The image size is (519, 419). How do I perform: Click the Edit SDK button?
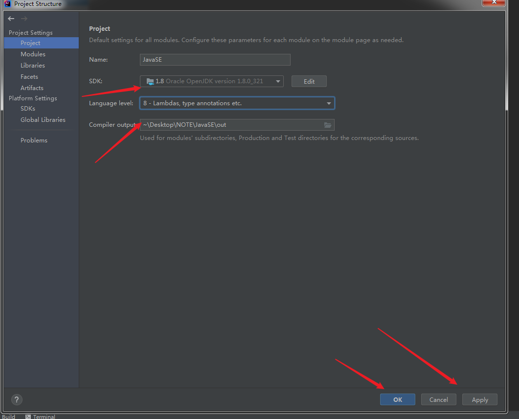(x=309, y=81)
